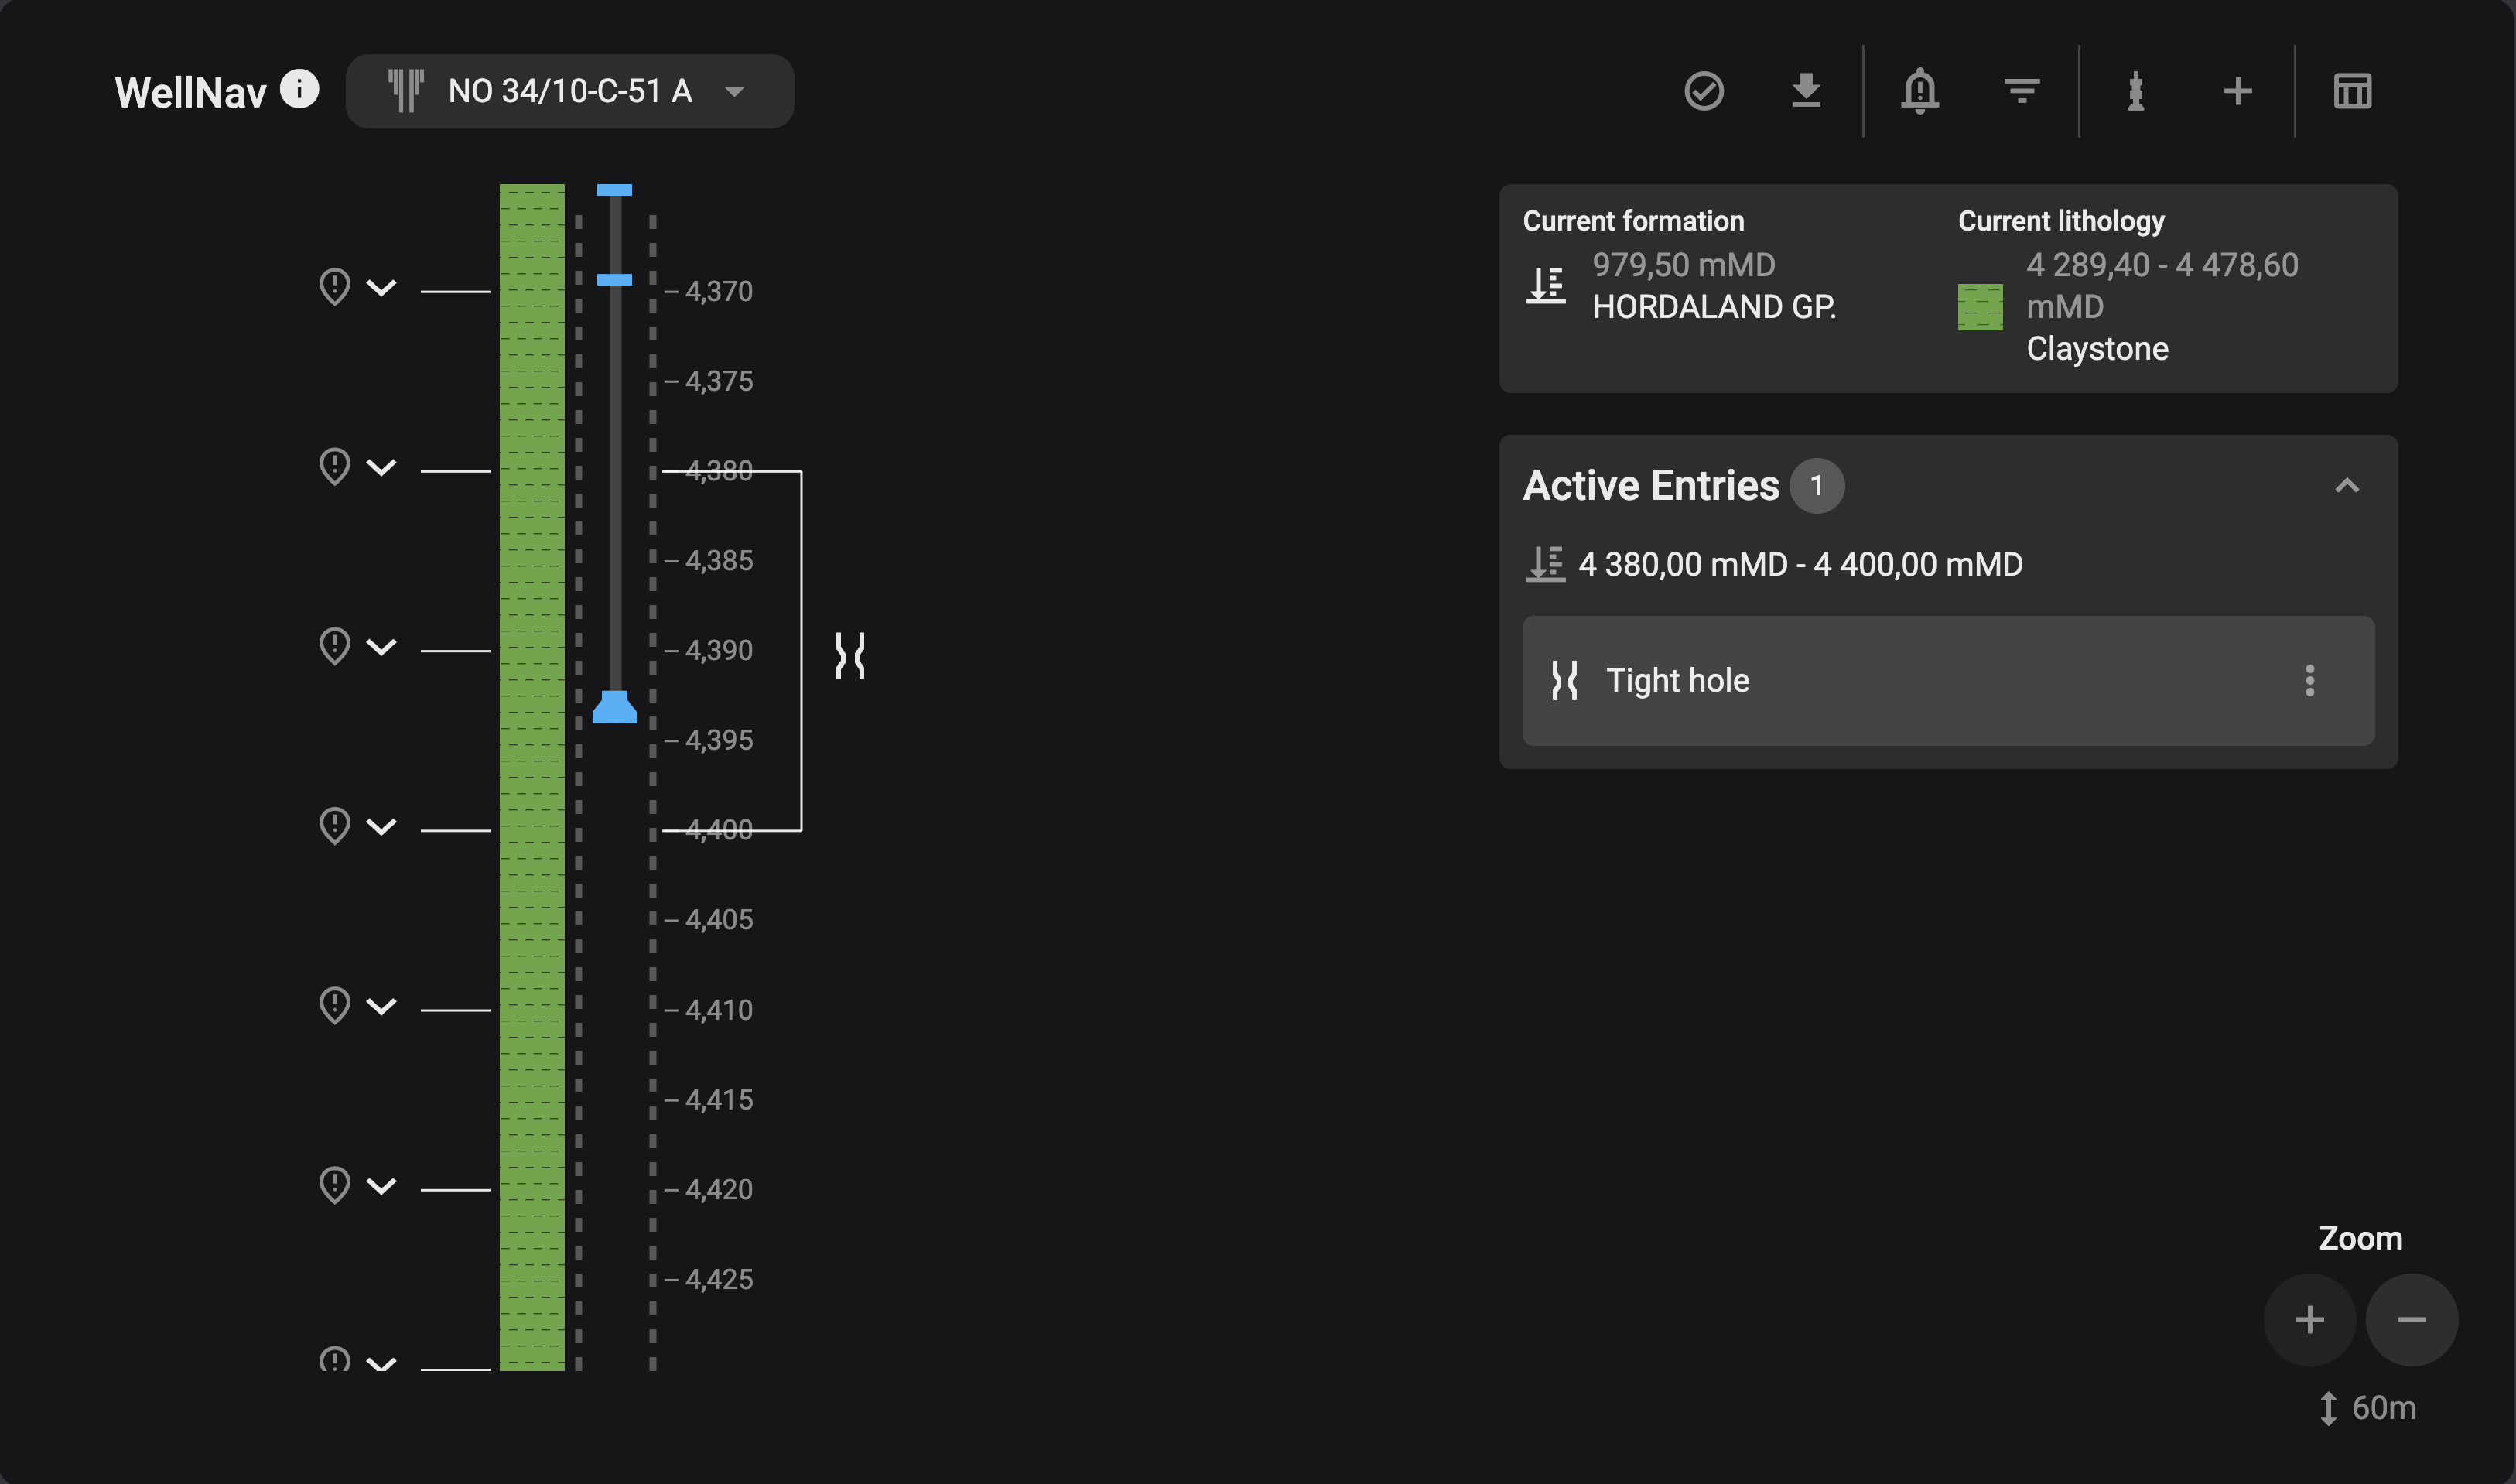
Task: Click the WellNav info icon
Action: point(299,89)
